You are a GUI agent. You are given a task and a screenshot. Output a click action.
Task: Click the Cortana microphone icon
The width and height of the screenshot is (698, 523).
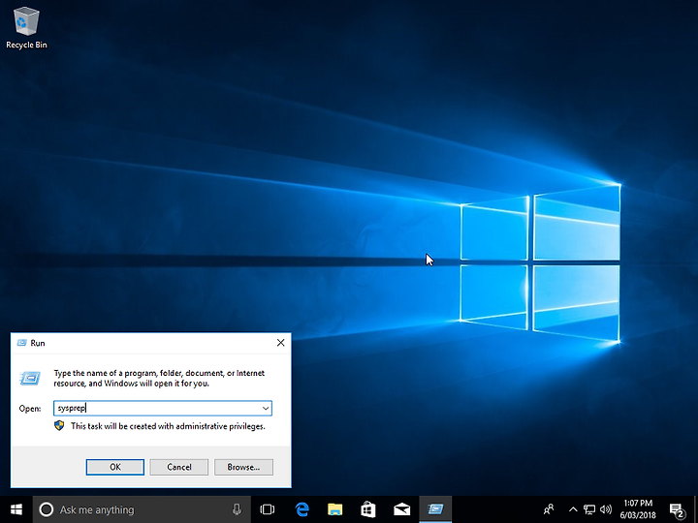(x=237, y=509)
